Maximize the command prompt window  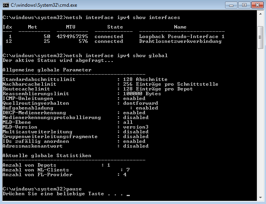click(x=243, y=5)
